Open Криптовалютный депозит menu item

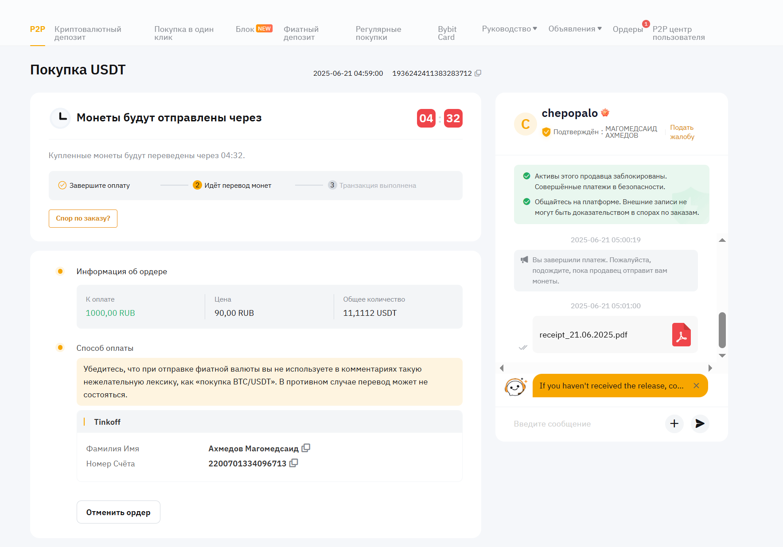88,33
